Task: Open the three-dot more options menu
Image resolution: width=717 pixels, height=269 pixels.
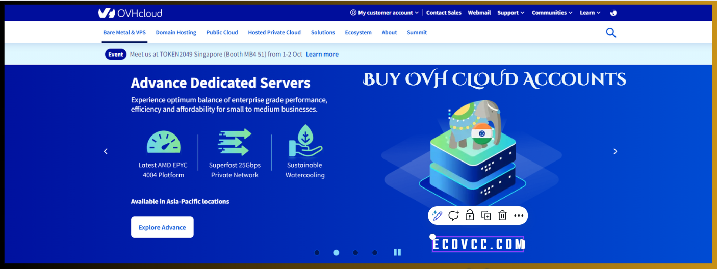Action: coord(519,216)
